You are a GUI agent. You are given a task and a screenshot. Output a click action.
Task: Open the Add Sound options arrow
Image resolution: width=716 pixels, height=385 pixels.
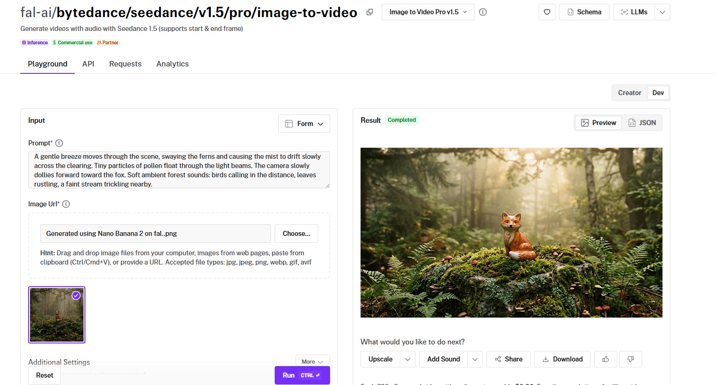pyautogui.click(x=475, y=359)
